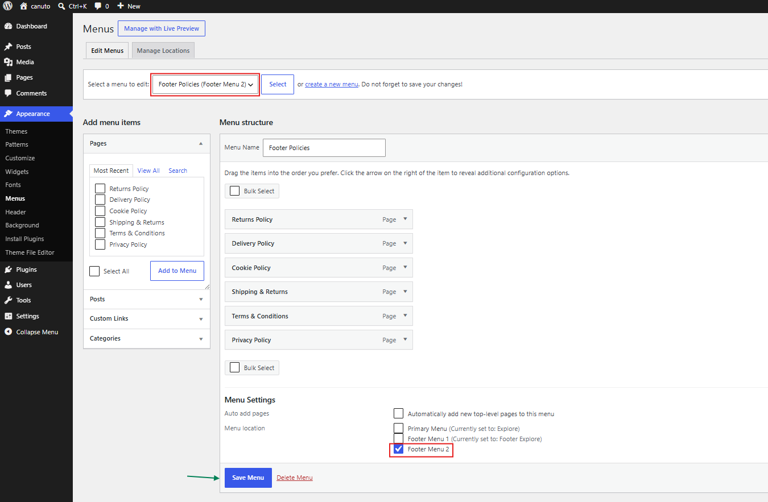
Task: Click the Tools wrench icon
Action: [x=8, y=300]
